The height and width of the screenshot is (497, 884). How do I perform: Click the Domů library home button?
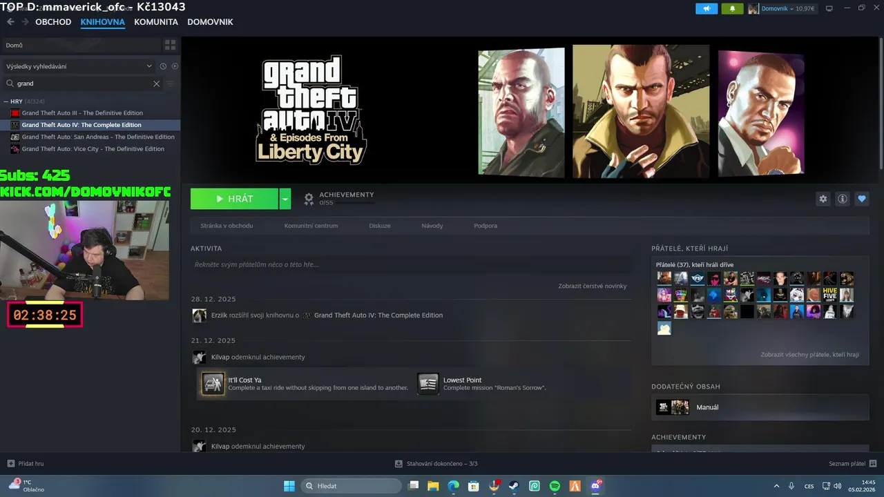tap(80, 45)
